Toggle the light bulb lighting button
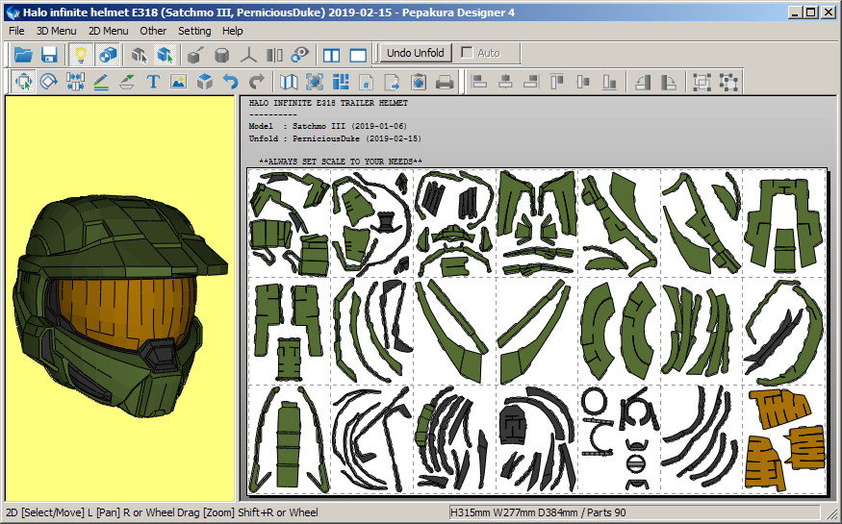 pyautogui.click(x=82, y=55)
